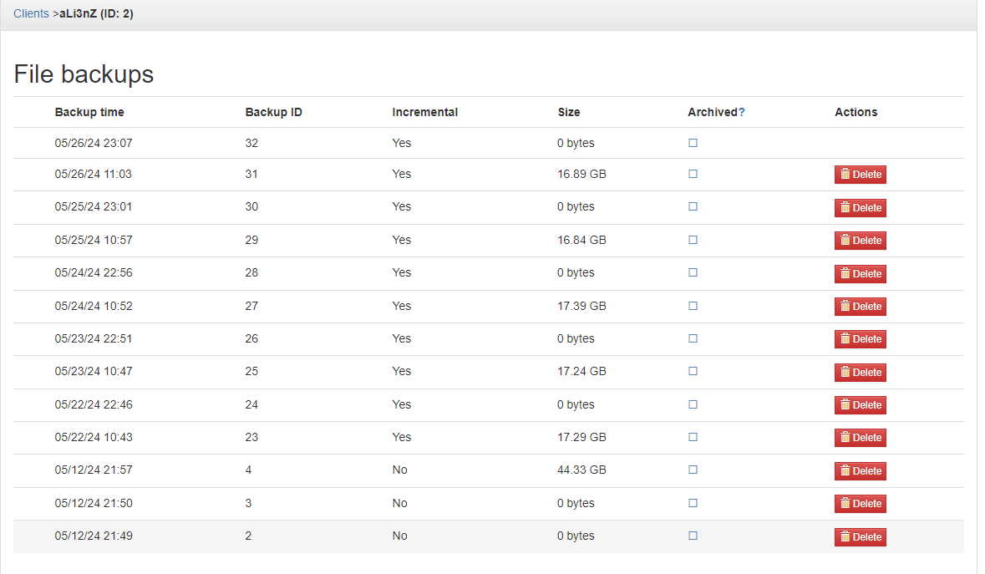Delete the 44.33 GB full backup
The width and height of the screenshot is (985, 574).
pos(860,471)
